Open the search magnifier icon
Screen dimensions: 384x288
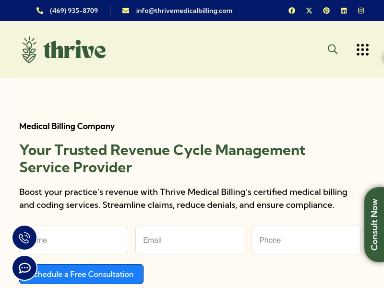coord(333,49)
